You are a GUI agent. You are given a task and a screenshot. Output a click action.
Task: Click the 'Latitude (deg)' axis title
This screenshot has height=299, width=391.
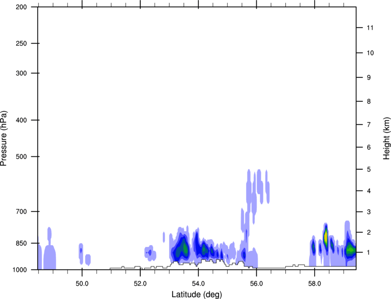[196, 294]
